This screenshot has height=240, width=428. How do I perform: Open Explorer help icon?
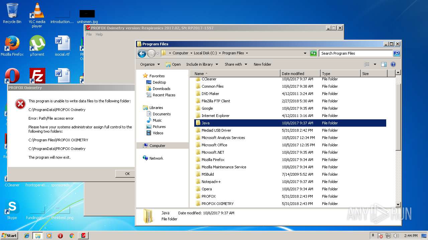(x=393, y=64)
